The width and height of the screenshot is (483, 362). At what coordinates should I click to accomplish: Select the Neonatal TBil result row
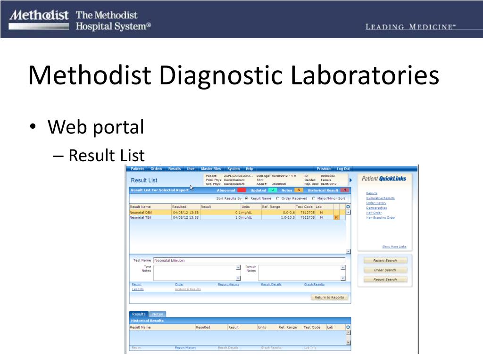click(238, 217)
